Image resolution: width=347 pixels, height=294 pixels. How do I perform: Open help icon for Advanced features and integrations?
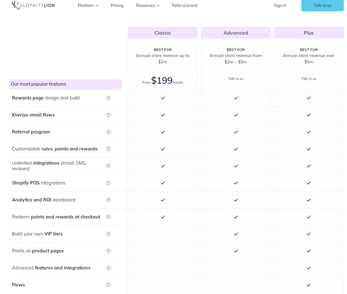[108, 268]
